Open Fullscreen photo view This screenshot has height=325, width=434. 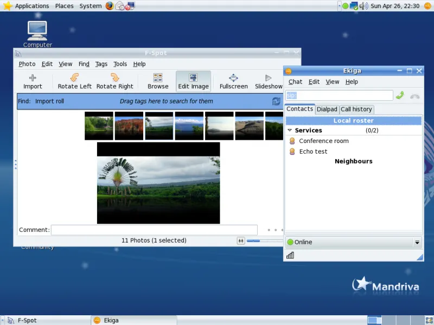click(233, 81)
